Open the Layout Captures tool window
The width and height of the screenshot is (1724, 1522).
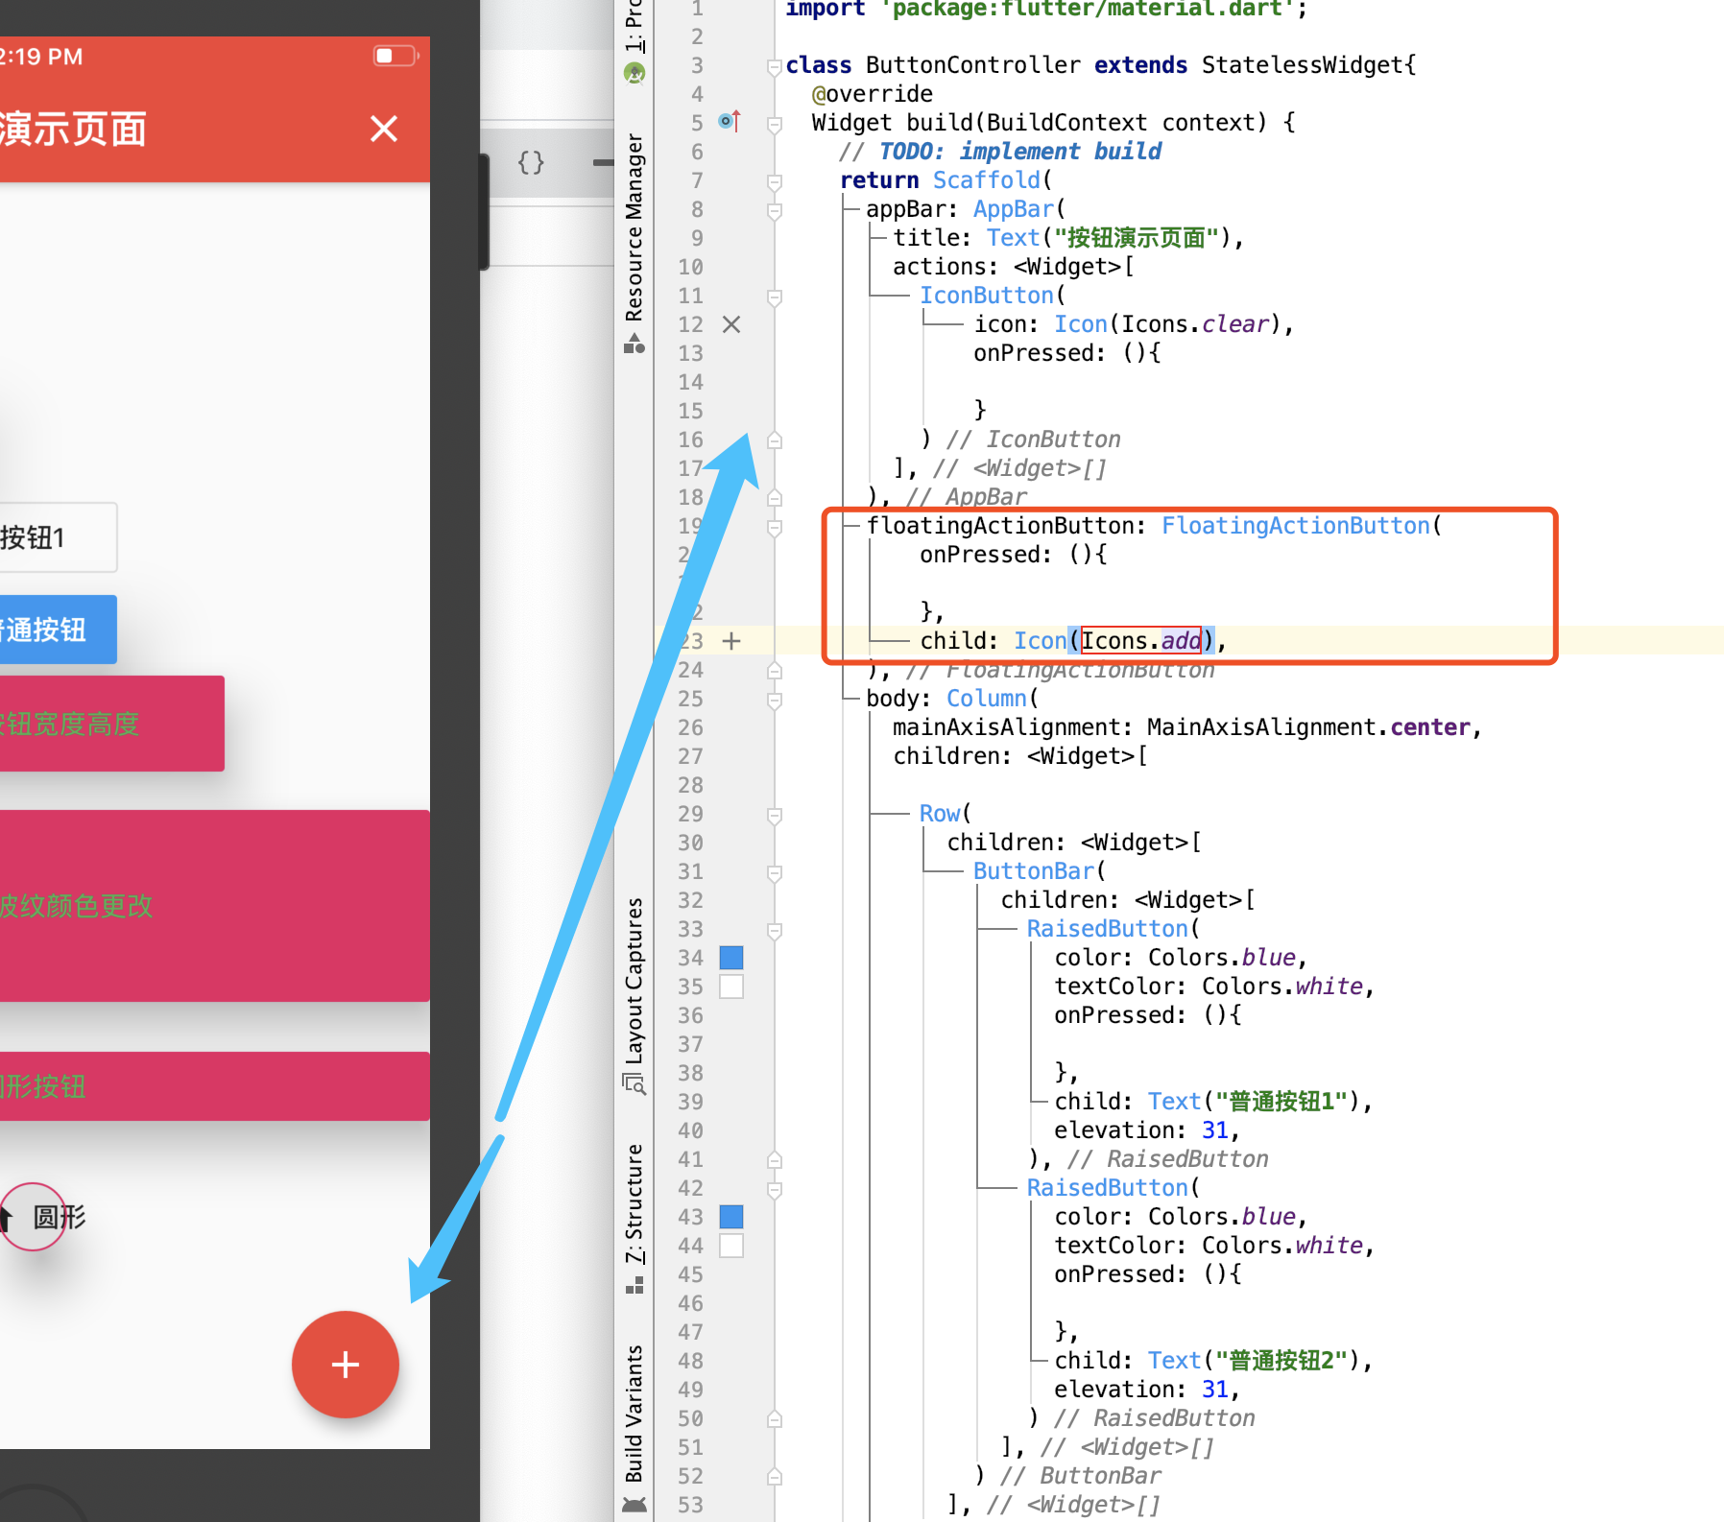[x=635, y=995]
